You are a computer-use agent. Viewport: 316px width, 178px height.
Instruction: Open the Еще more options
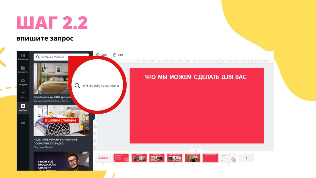pos(23,121)
